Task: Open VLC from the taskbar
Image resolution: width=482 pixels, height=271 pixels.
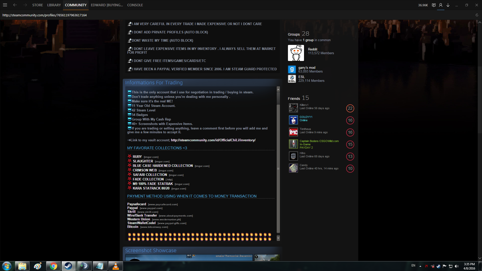Action: click(x=115, y=266)
